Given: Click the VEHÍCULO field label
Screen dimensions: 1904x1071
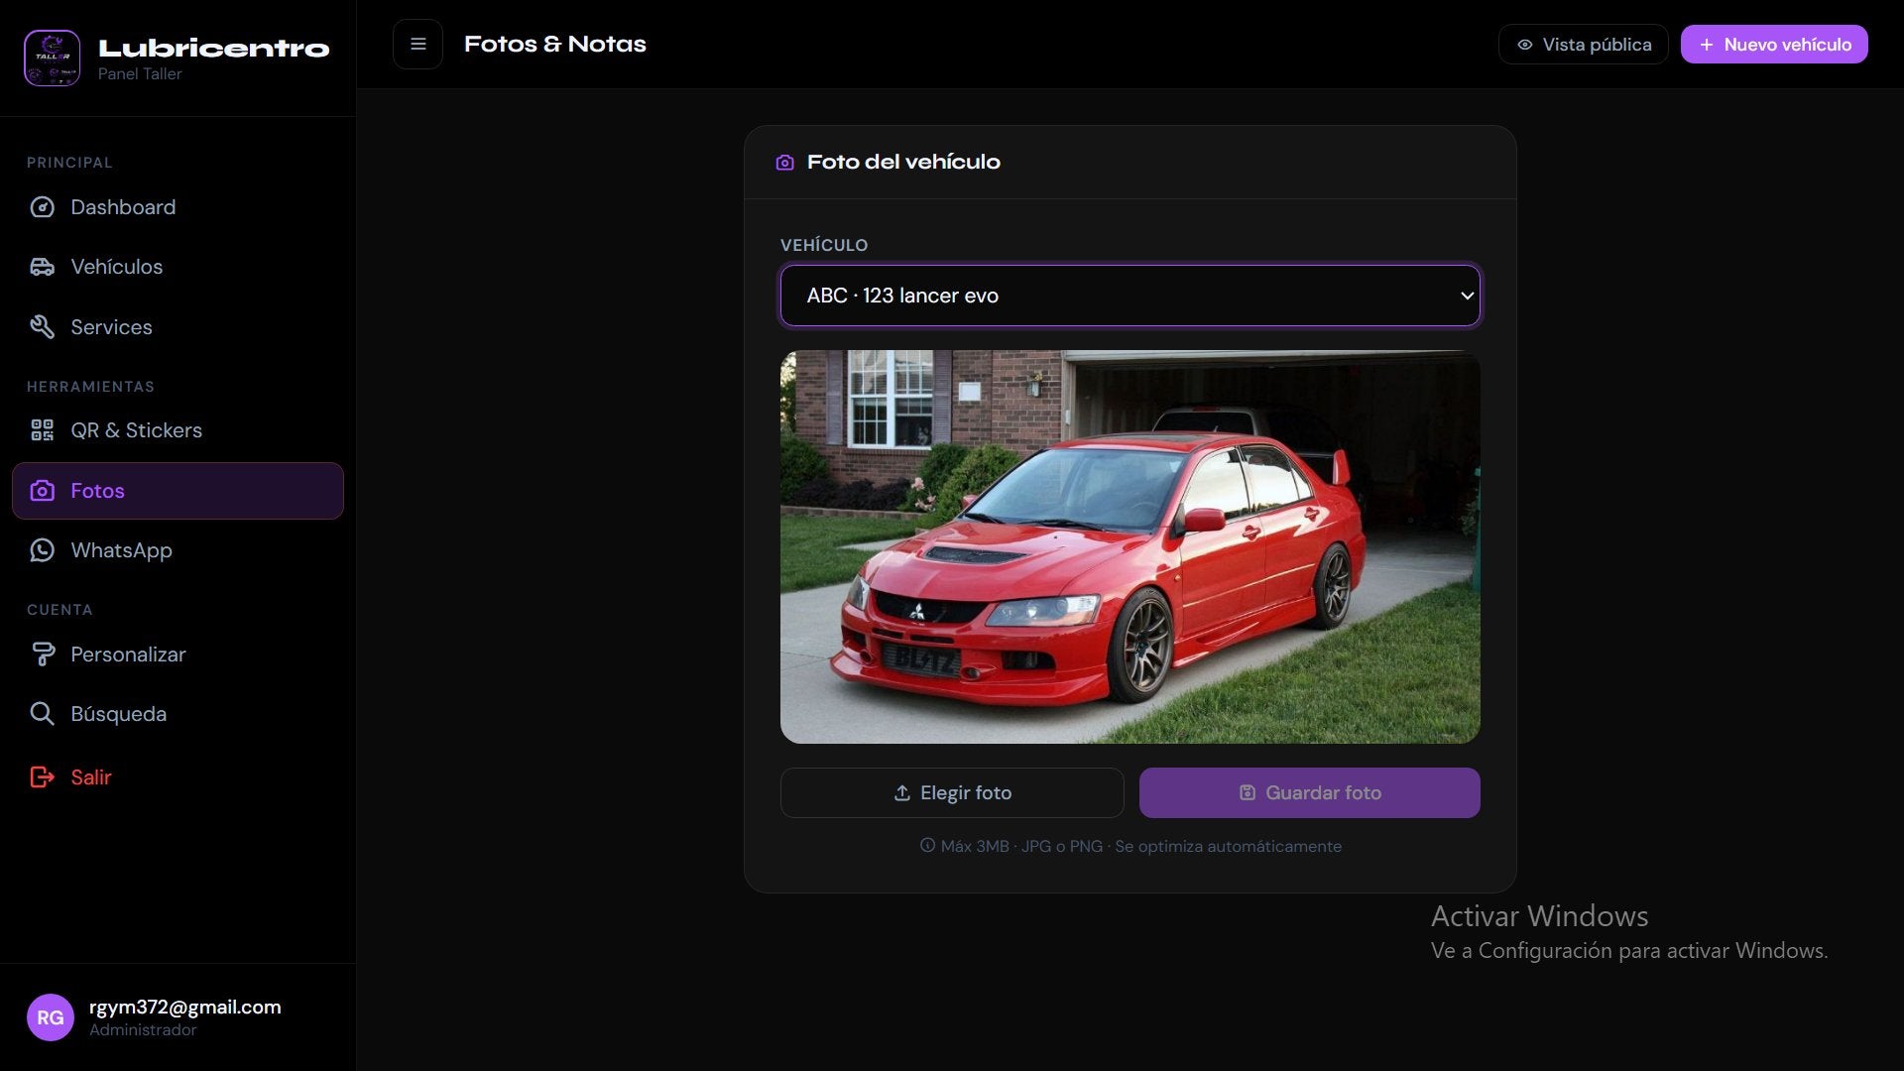Looking at the screenshot, I should point(824,245).
